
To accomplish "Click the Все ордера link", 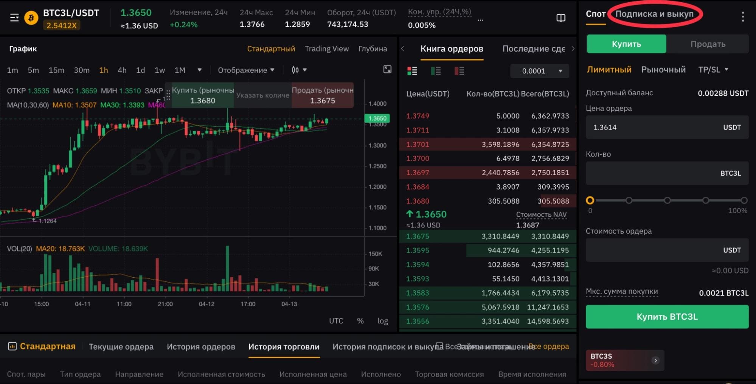I will coord(548,346).
